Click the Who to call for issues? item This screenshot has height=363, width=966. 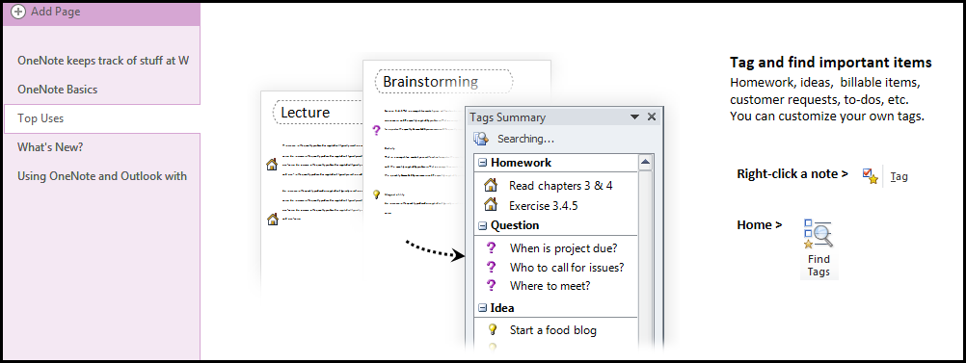(x=567, y=268)
